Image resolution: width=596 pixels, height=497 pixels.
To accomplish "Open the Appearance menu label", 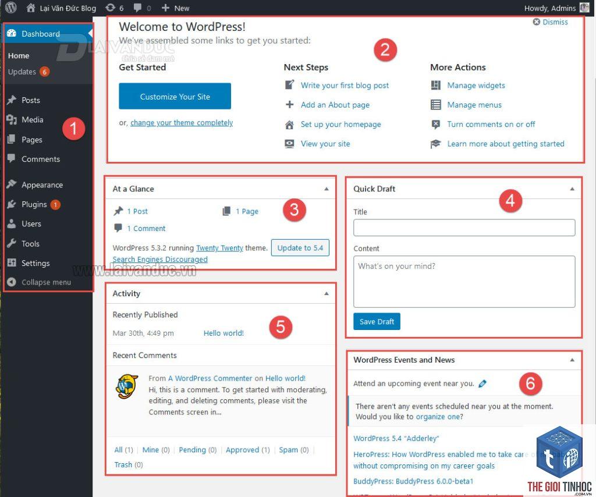I will [42, 184].
